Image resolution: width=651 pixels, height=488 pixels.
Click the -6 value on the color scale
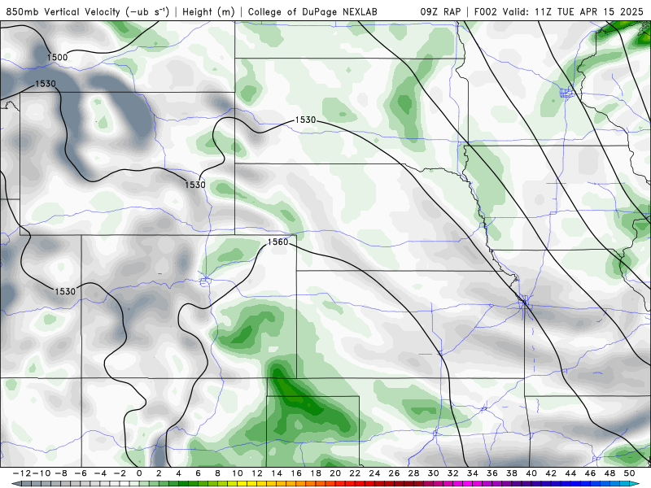click(80, 473)
